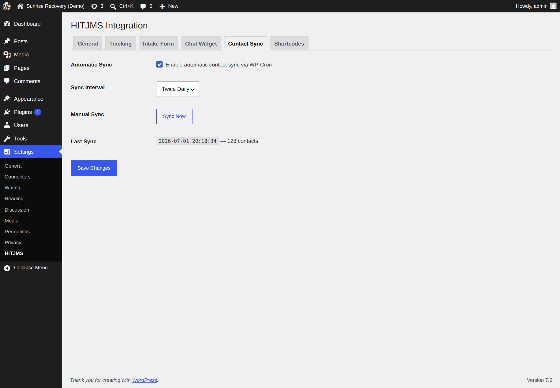Click the Settings sliders icon
560x388 pixels.
(x=7, y=152)
